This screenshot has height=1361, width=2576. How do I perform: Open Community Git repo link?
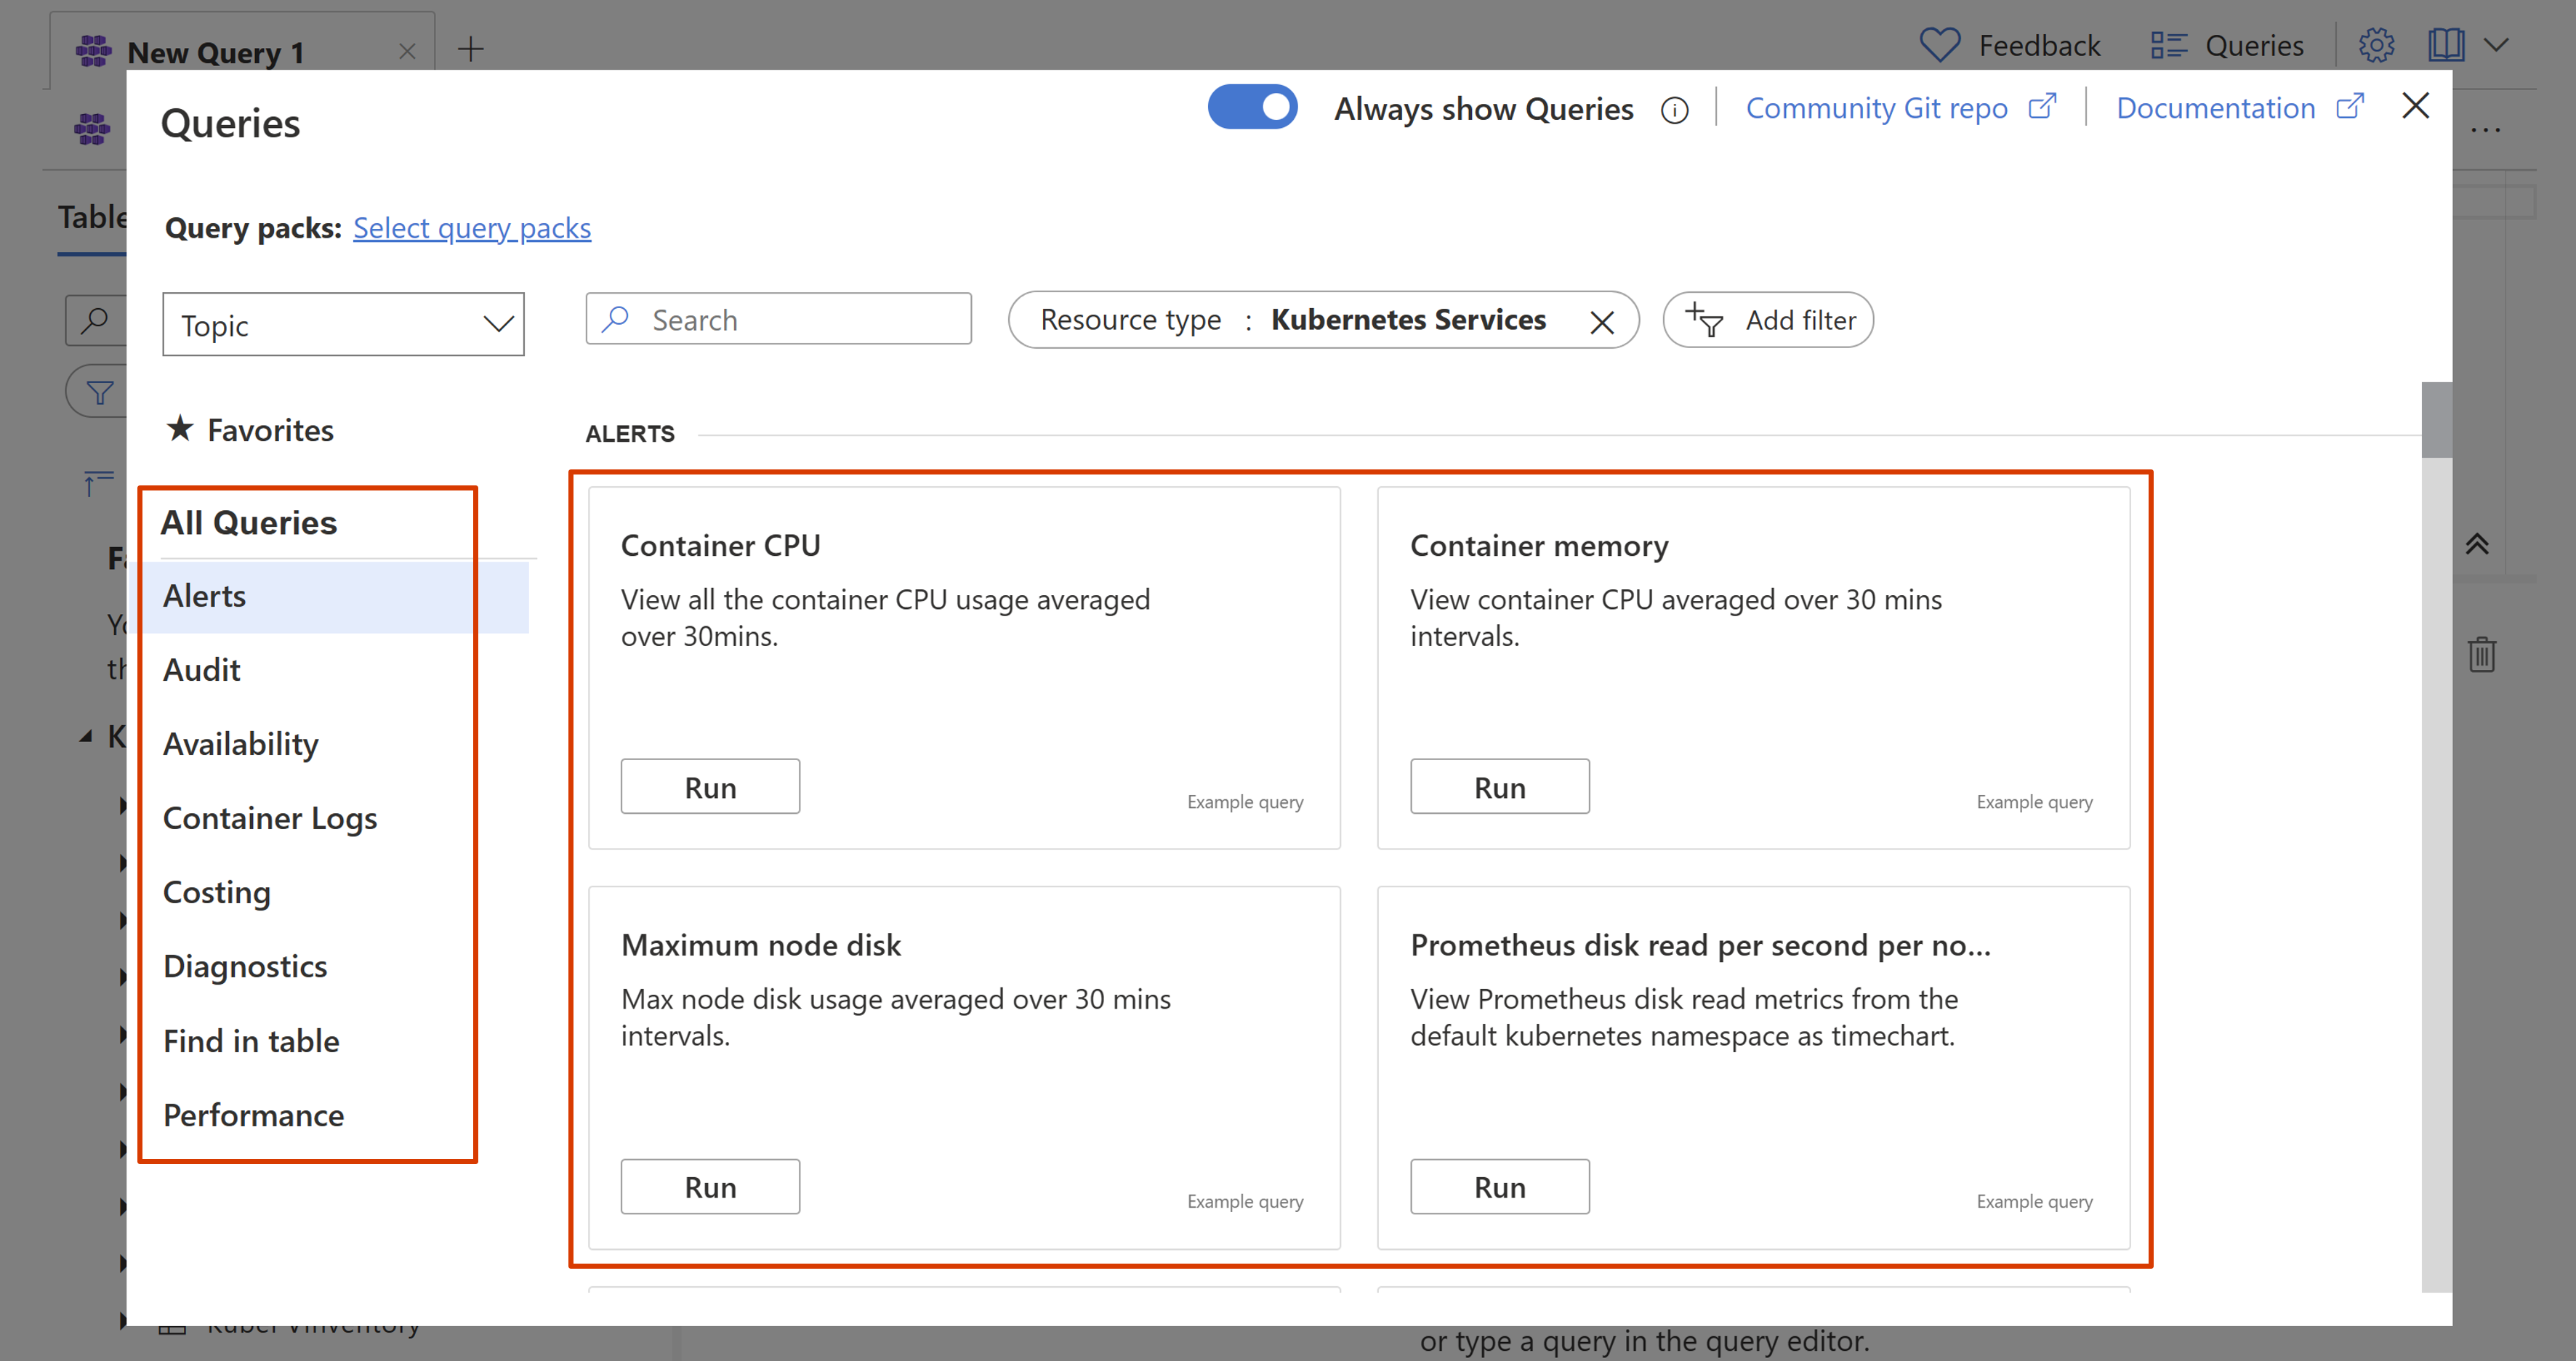click(1876, 108)
